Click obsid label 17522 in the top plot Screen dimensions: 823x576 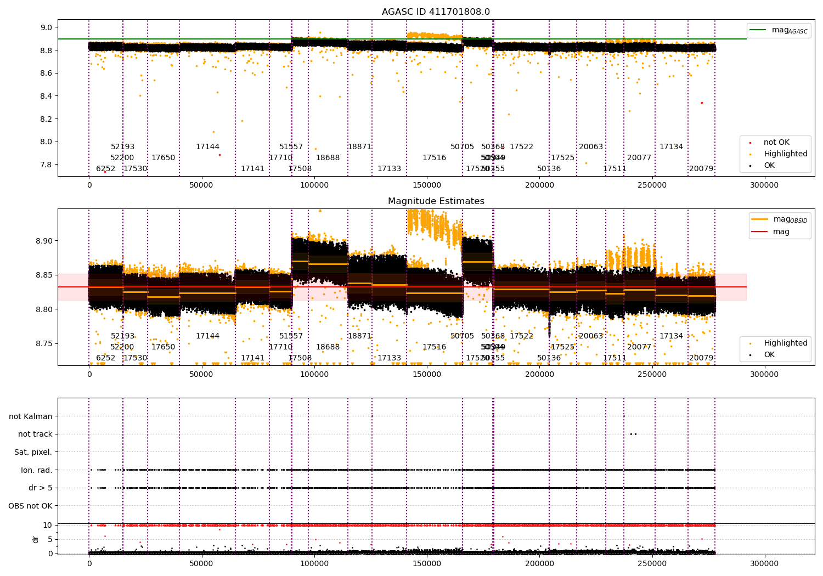[521, 147]
